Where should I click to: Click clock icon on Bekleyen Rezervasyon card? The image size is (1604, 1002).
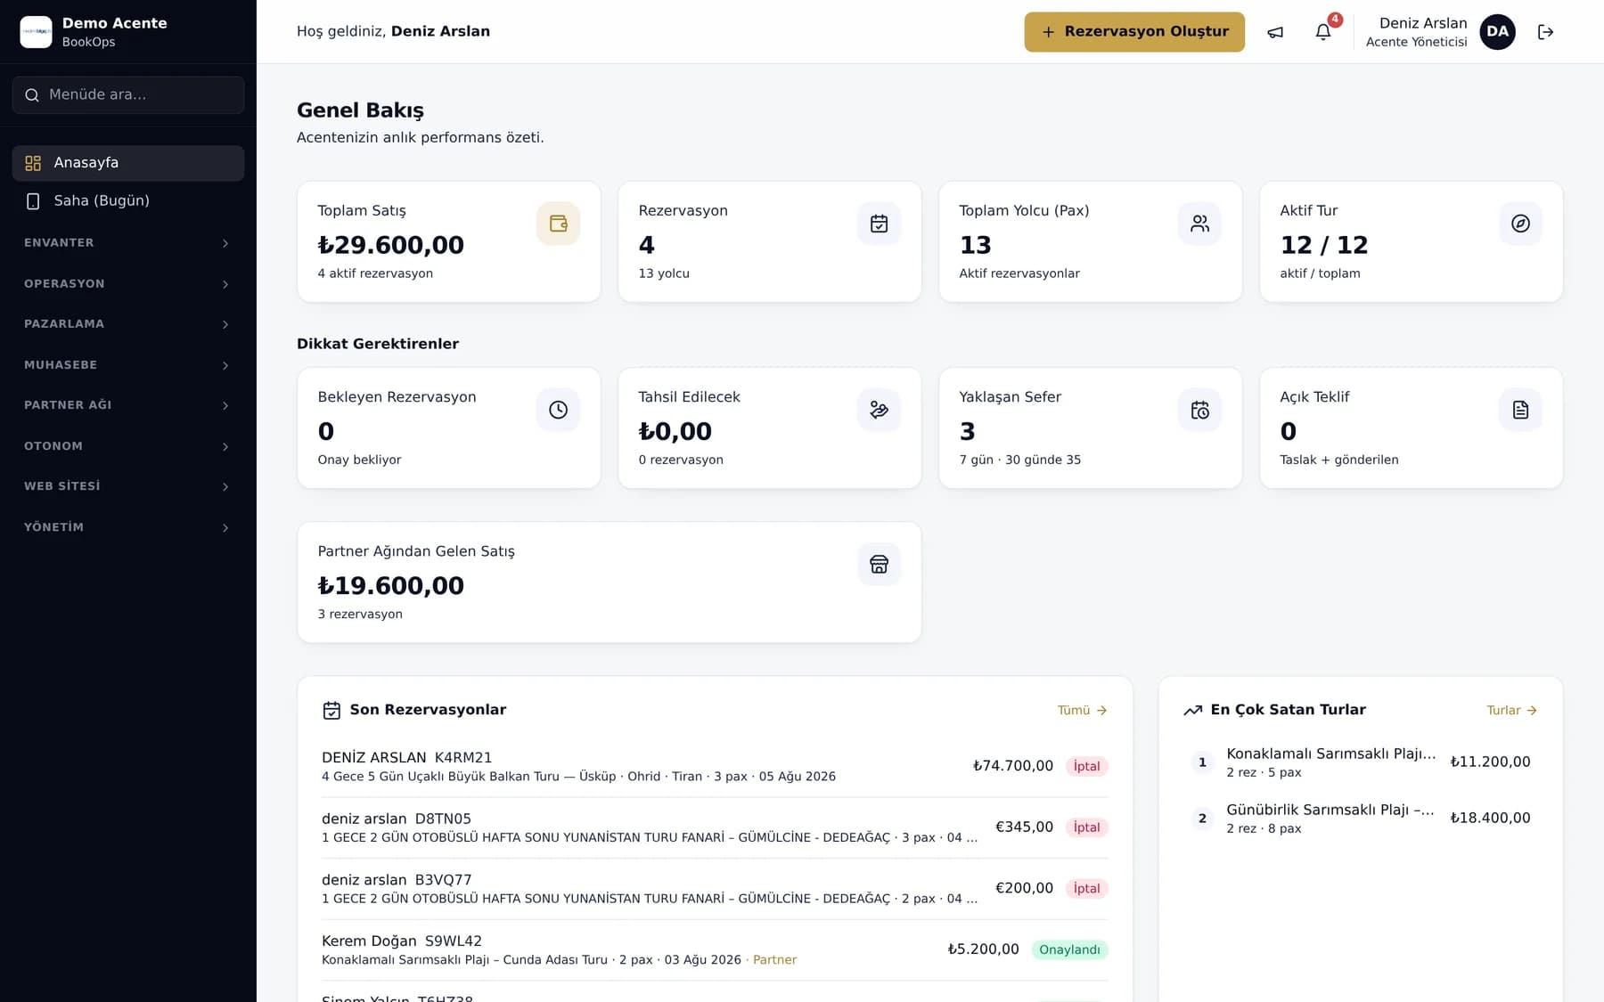558,410
